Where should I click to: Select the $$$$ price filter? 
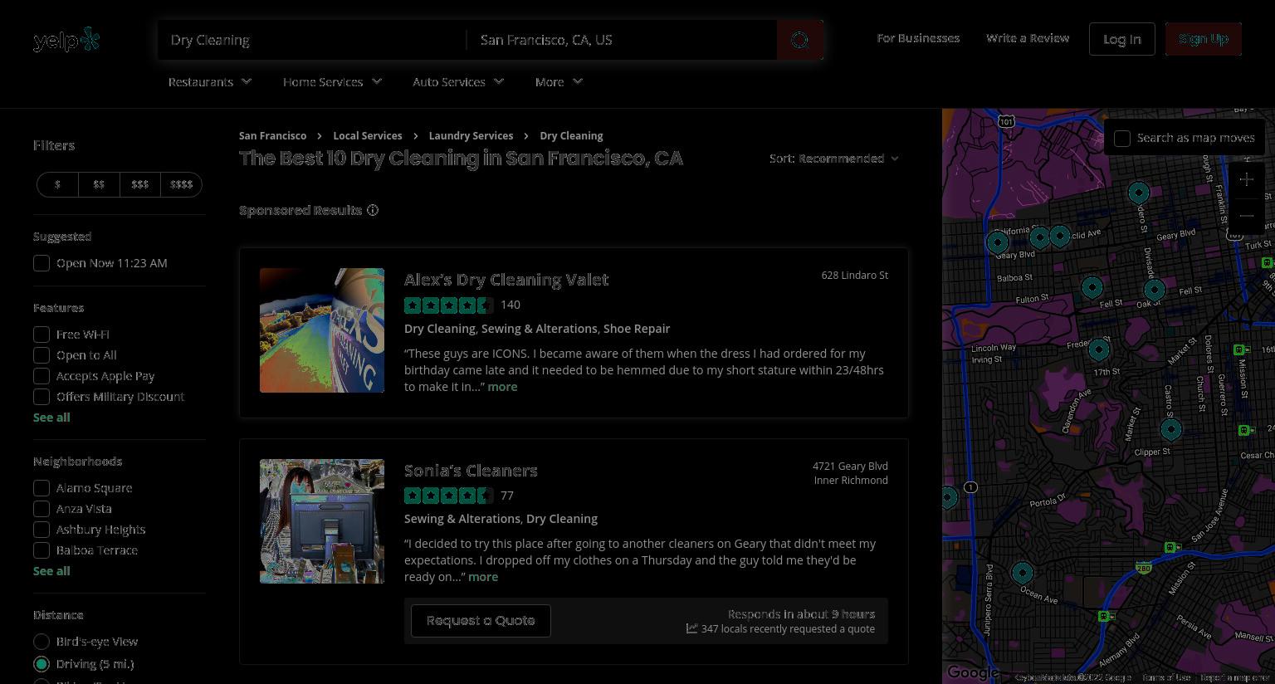(181, 184)
